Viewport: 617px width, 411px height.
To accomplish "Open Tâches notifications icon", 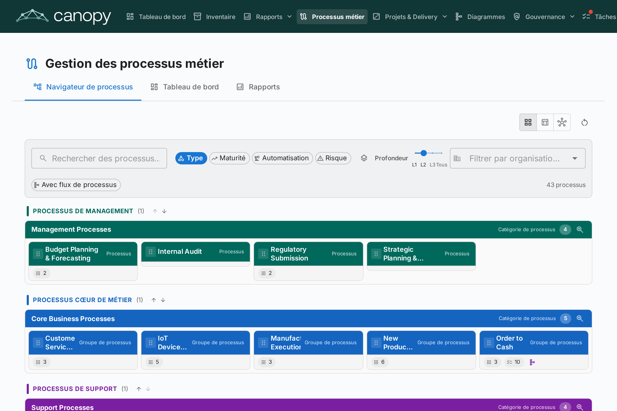I will pyautogui.click(x=586, y=16).
